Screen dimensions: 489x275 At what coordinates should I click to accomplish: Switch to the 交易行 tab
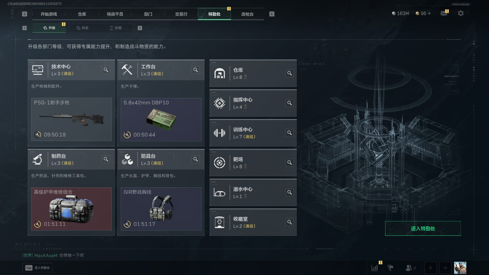(181, 14)
